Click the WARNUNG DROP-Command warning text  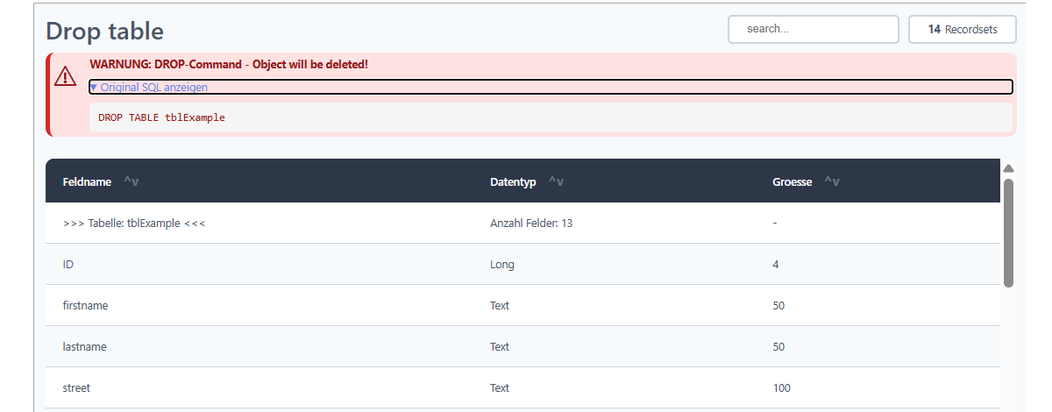(x=229, y=65)
